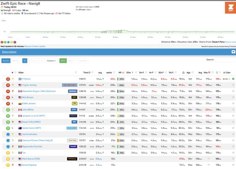236x169 pixels.
Task: Select the blue C category circle above table
Action: tap(8, 42)
